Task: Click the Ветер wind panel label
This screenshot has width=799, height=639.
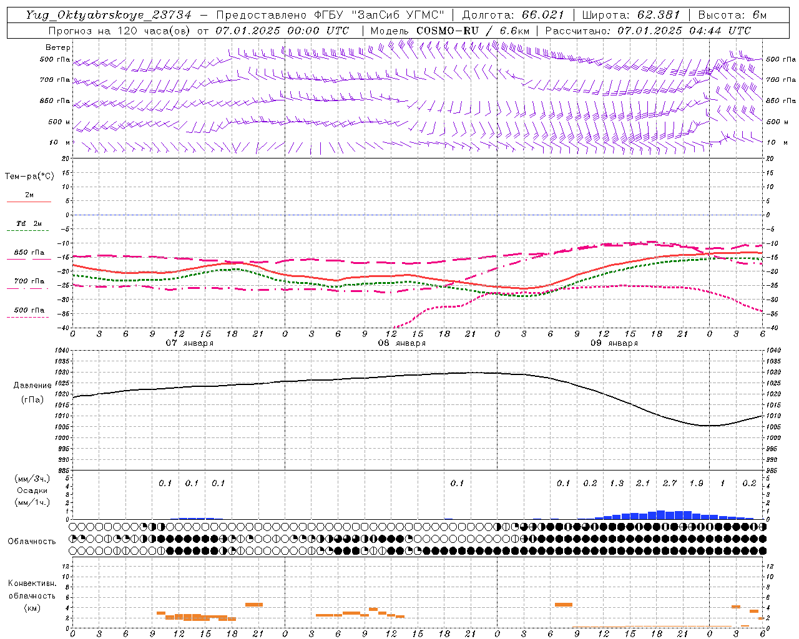Action: pos(58,47)
